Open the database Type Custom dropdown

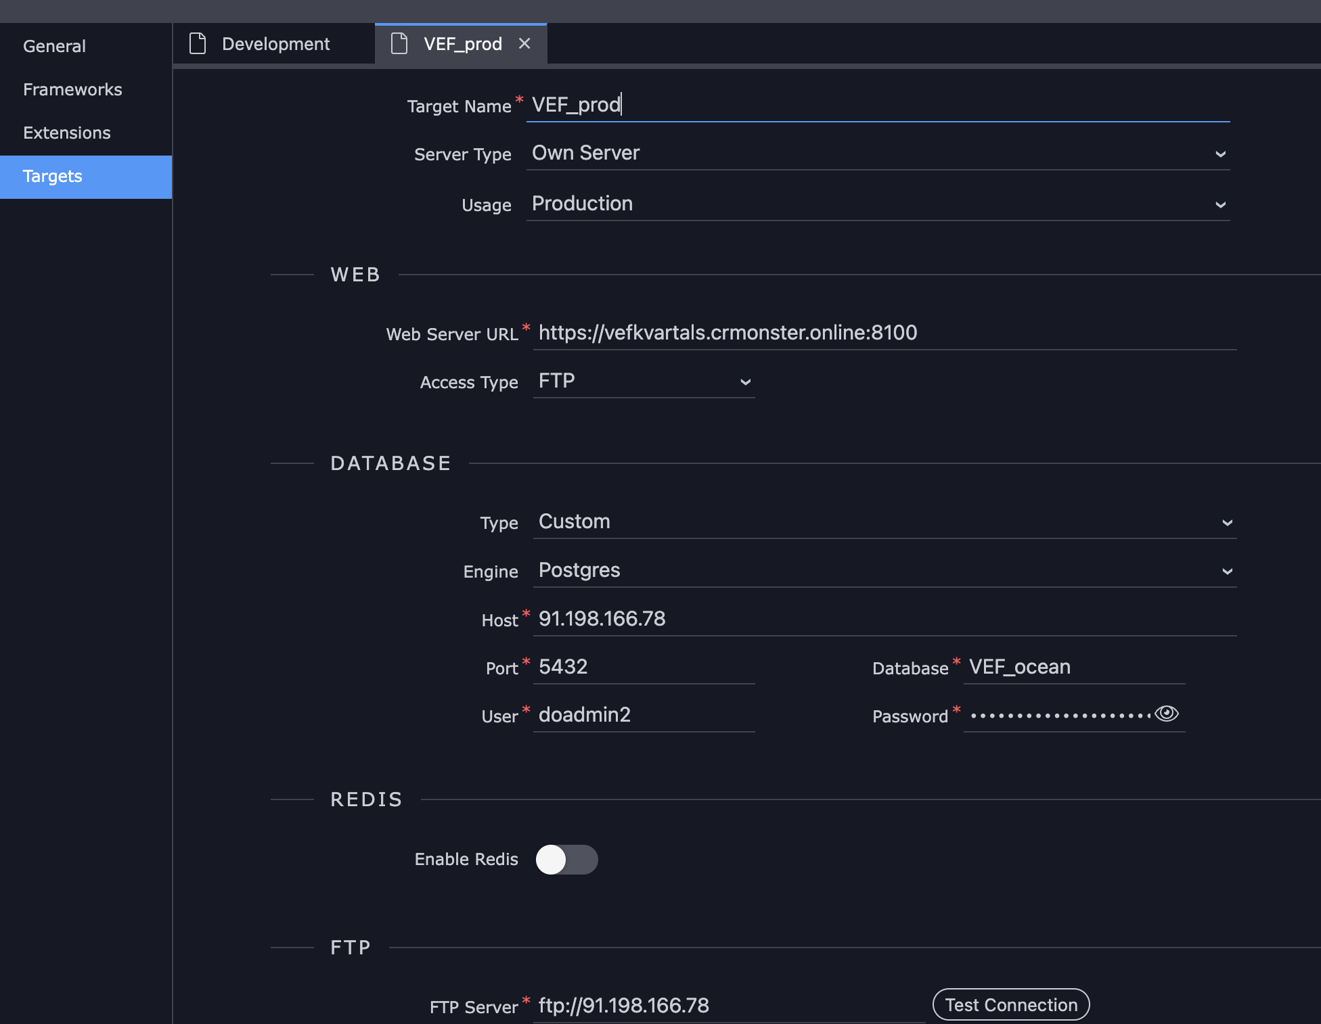[x=885, y=522]
